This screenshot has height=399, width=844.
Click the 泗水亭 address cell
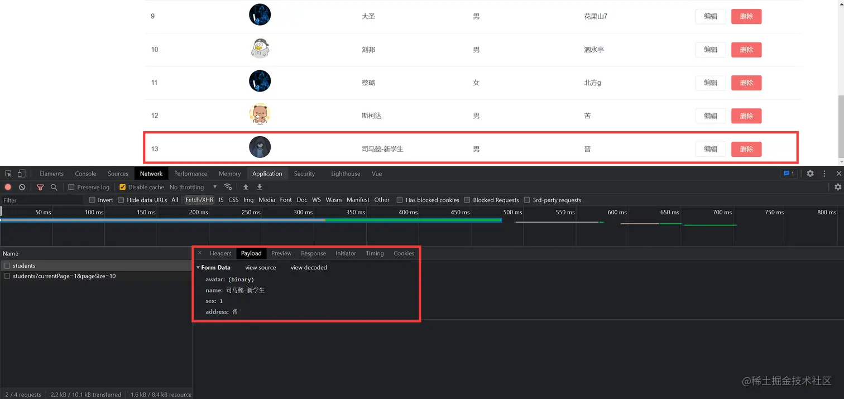[x=594, y=50]
